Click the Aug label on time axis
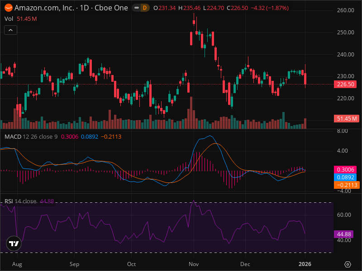This screenshot has width=362, height=271. coord(17,264)
